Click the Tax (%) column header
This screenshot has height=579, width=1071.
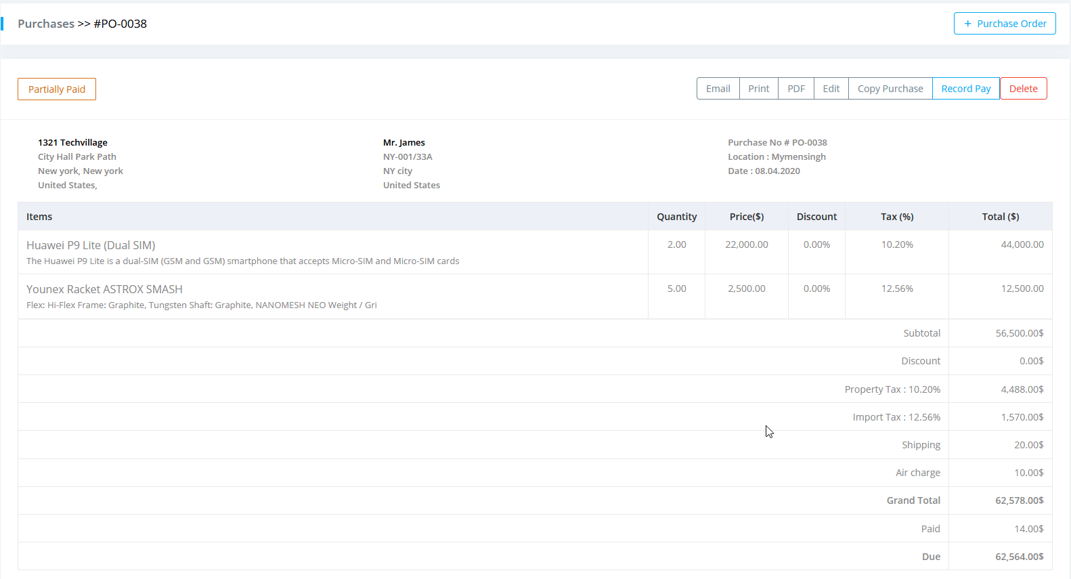tap(896, 217)
